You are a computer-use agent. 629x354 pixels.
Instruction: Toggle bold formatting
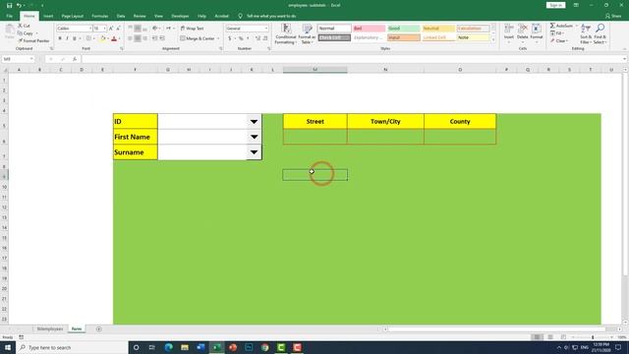click(x=60, y=38)
